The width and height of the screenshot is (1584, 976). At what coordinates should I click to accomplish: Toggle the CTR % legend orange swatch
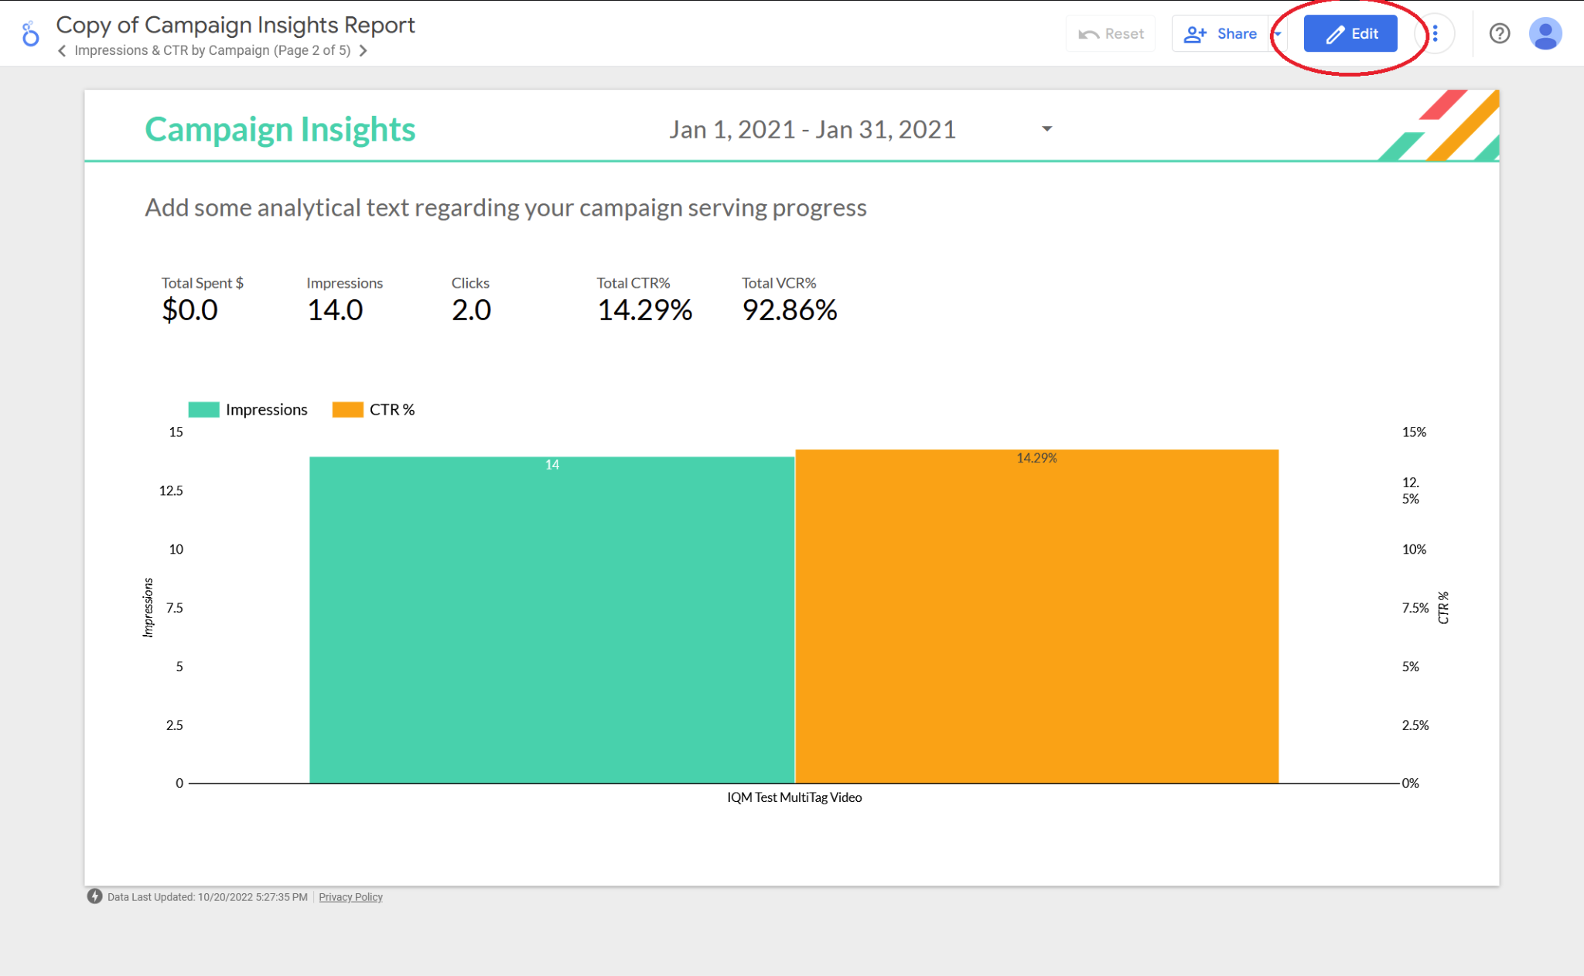347,410
